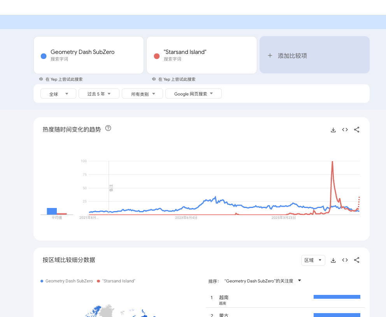
Task: Click Yep icon under Geometry Dash SubZero
Action: (x=41, y=79)
